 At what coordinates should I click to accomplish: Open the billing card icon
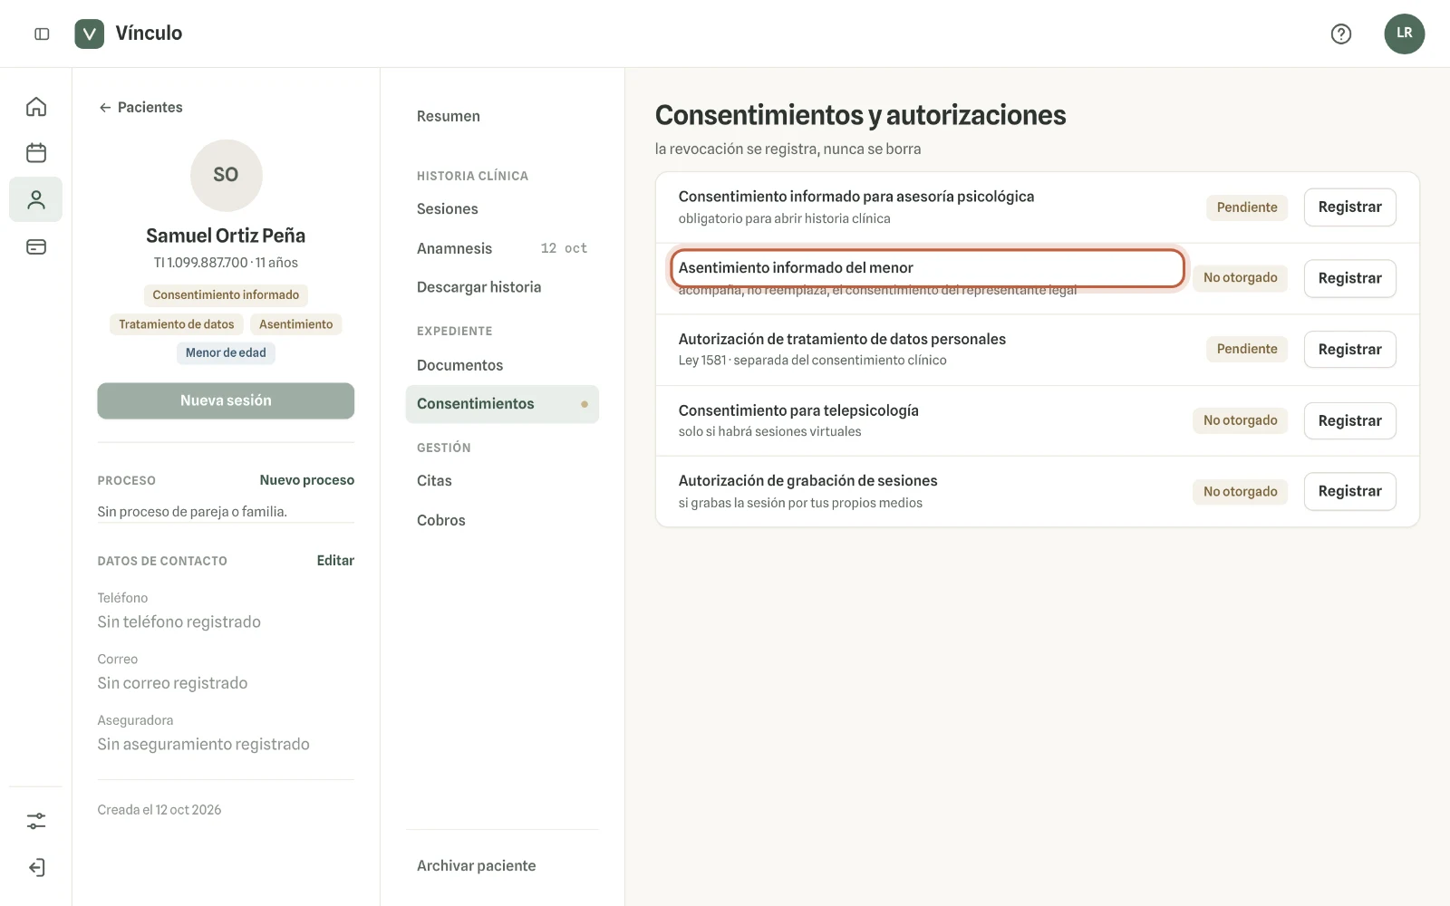[36, 246]
